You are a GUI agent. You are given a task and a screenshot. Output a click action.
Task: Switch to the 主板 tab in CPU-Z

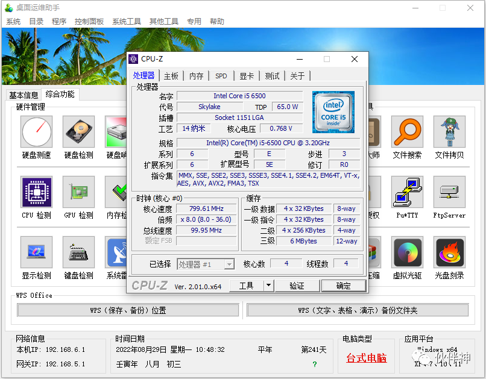pyautogui.click(x=171, y=76)
